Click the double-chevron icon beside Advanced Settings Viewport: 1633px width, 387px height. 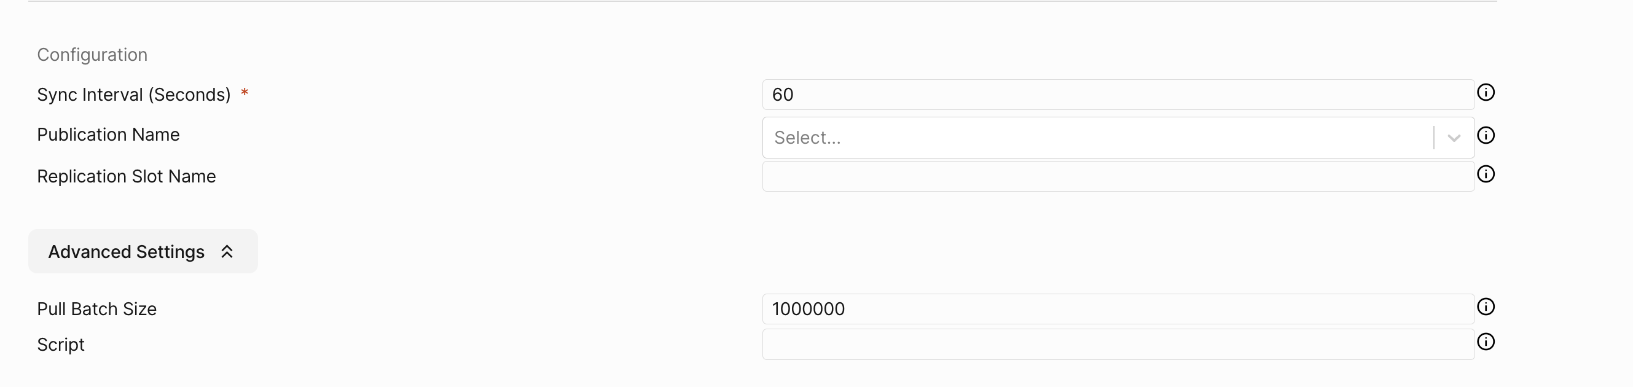point(227,252)
